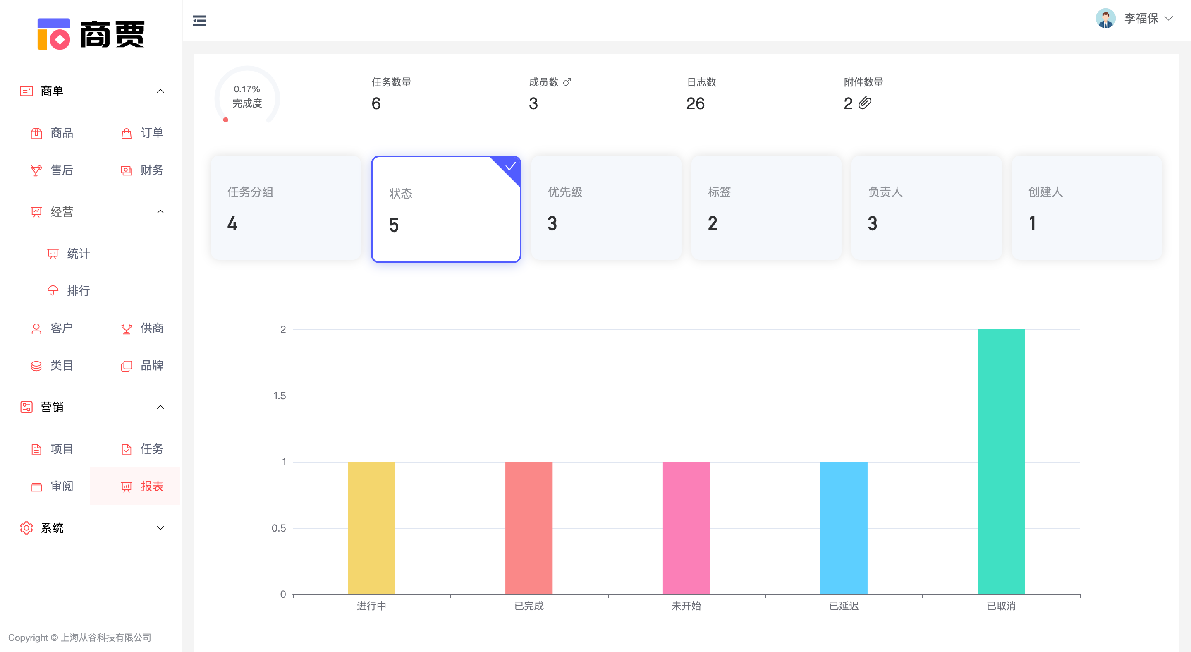Click the user avatar picture
Viewport: 1191px width, 652px height.
click(x=1105, y=19)
